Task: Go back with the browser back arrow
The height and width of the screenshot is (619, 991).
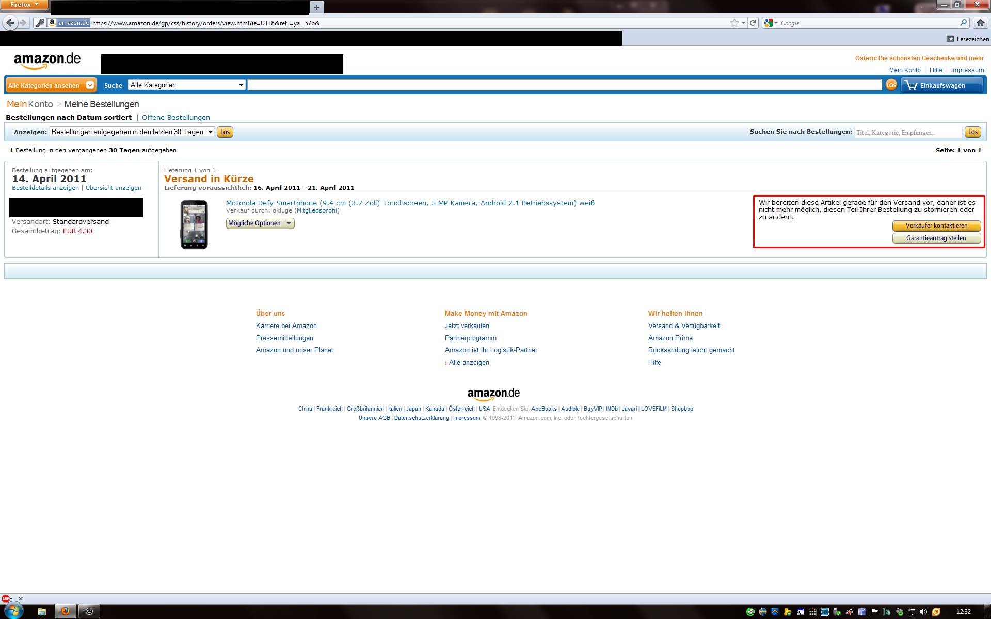Action: click(x=10, y=23)
